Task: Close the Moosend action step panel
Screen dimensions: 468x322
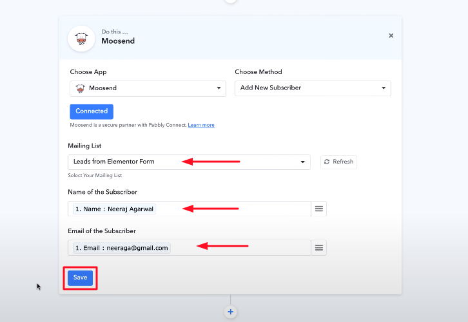Action: 391,36
